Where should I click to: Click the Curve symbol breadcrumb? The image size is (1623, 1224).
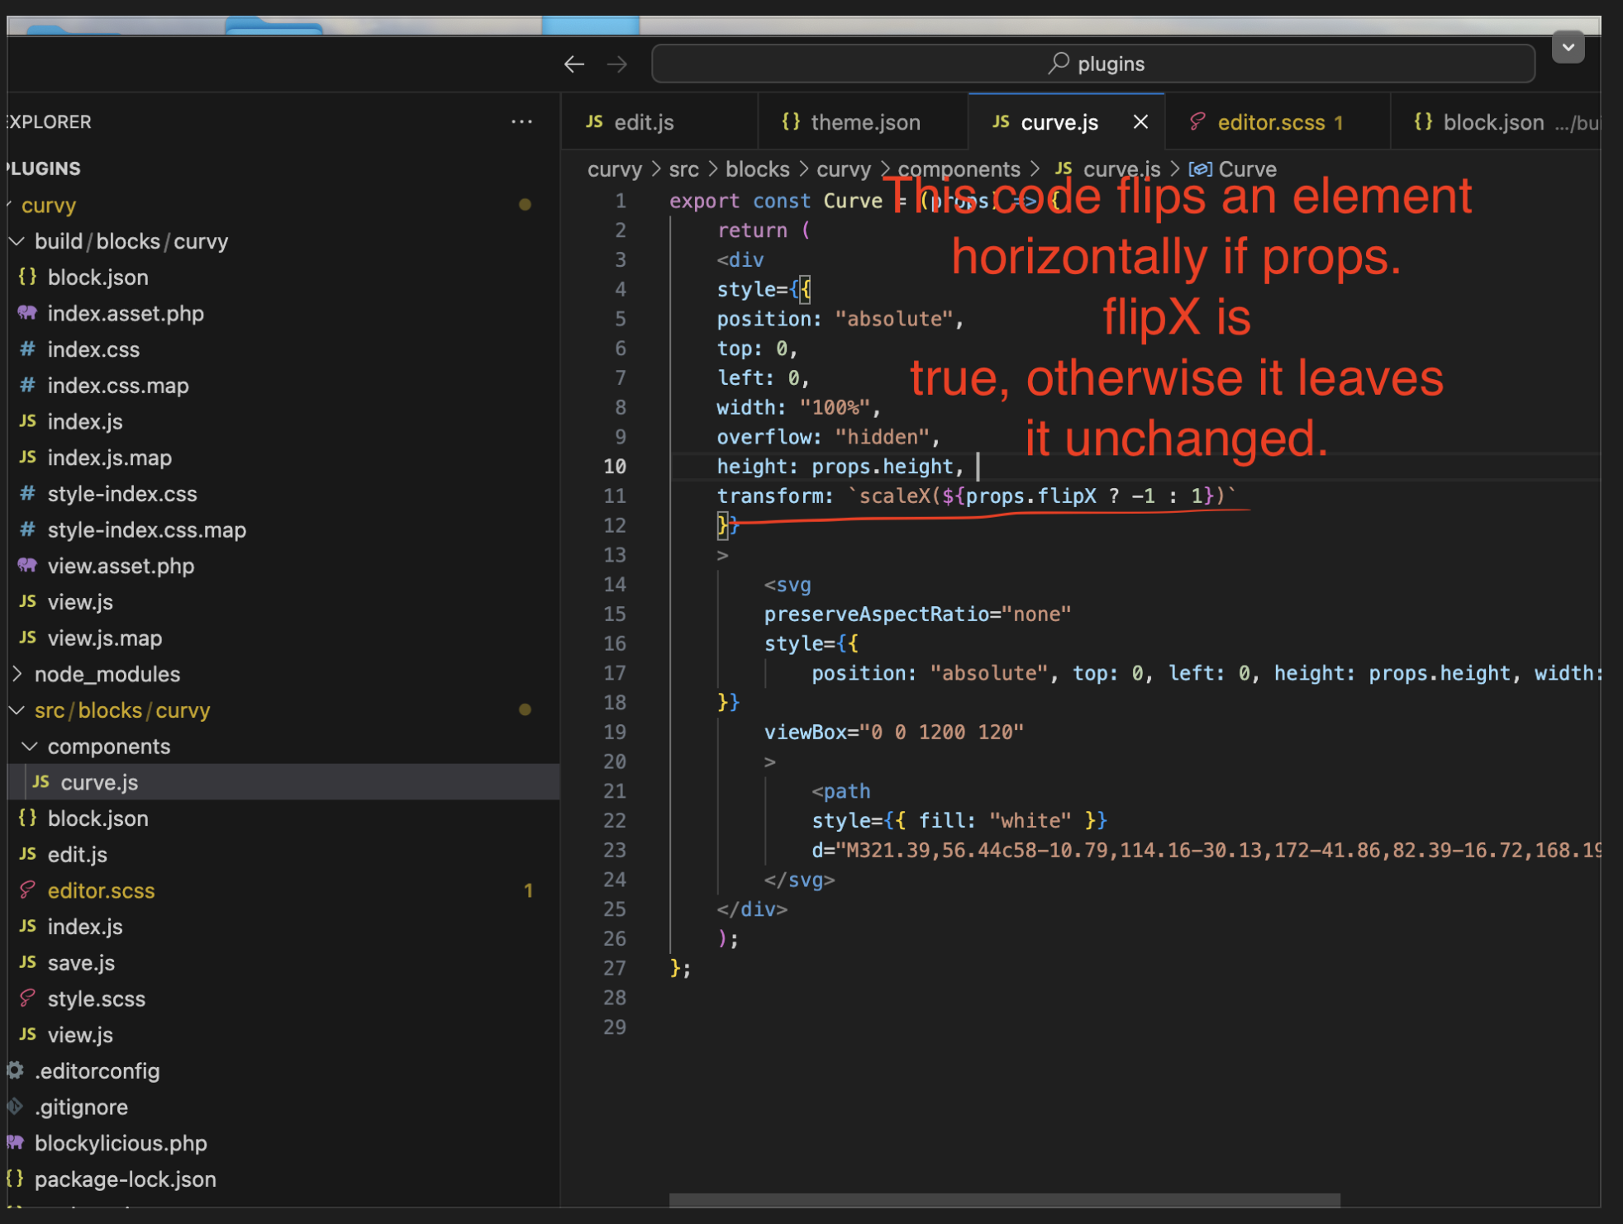click(x=1233, y=168)
